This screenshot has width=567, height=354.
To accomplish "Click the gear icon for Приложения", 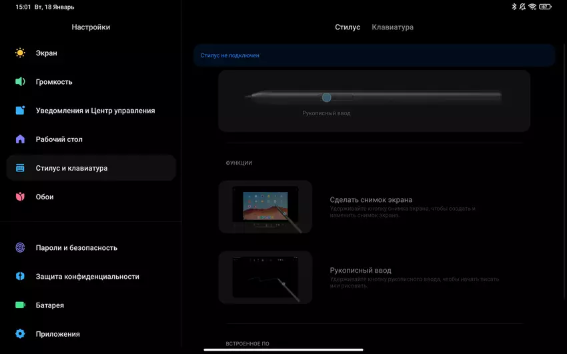I will pyautogui.click(x=21, y=334).
